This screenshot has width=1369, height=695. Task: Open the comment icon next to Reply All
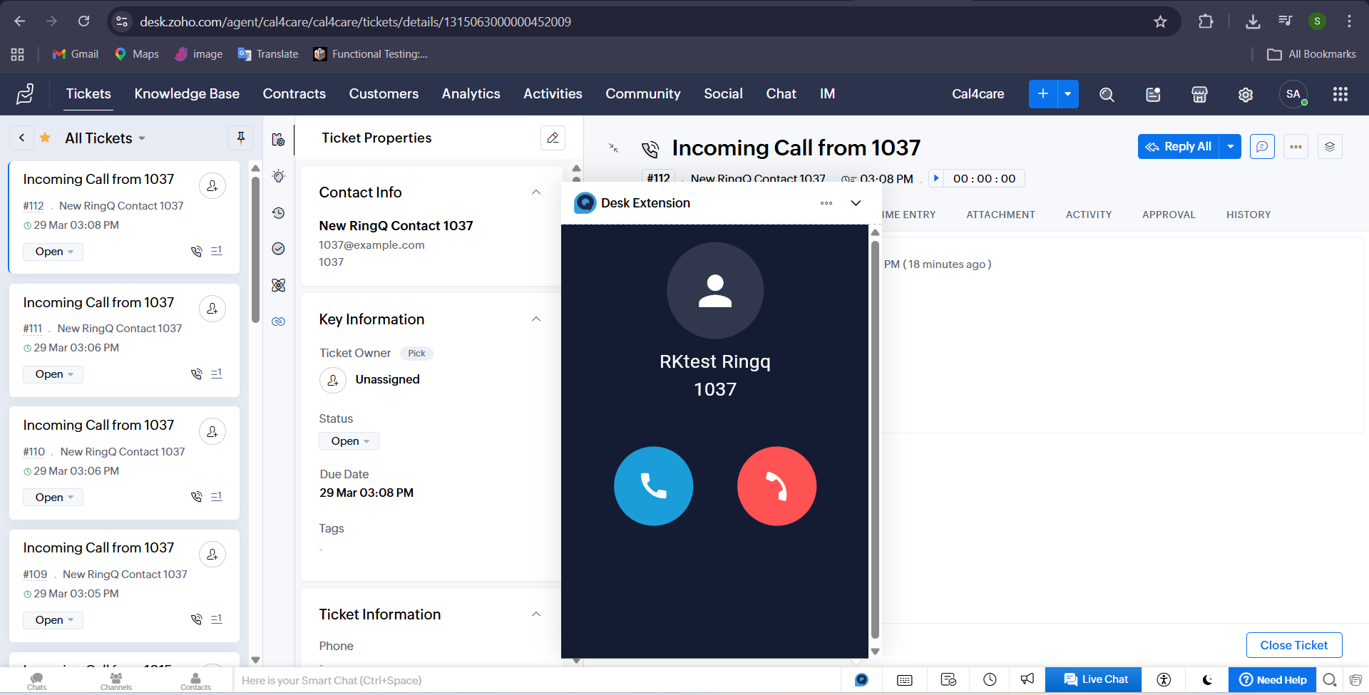coord(1262,146)
